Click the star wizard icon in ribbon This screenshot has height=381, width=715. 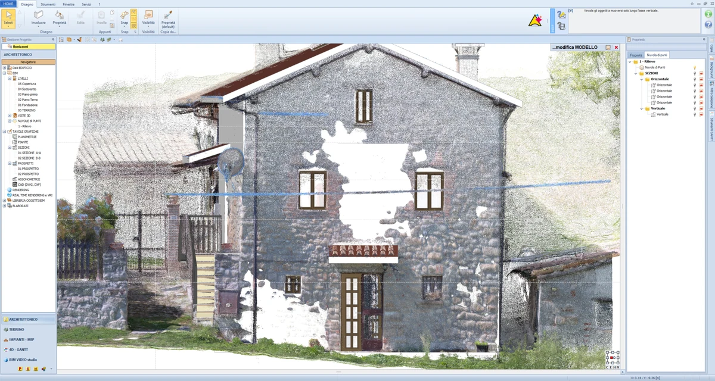(x=534, y=21)
